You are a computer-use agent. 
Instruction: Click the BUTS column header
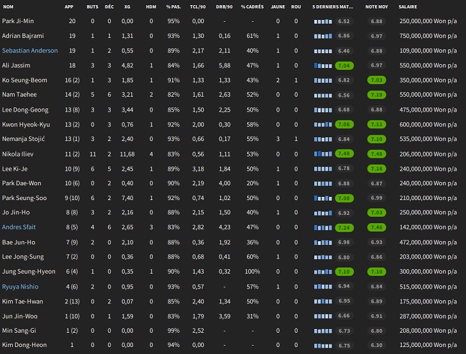[x=92, y=6]
